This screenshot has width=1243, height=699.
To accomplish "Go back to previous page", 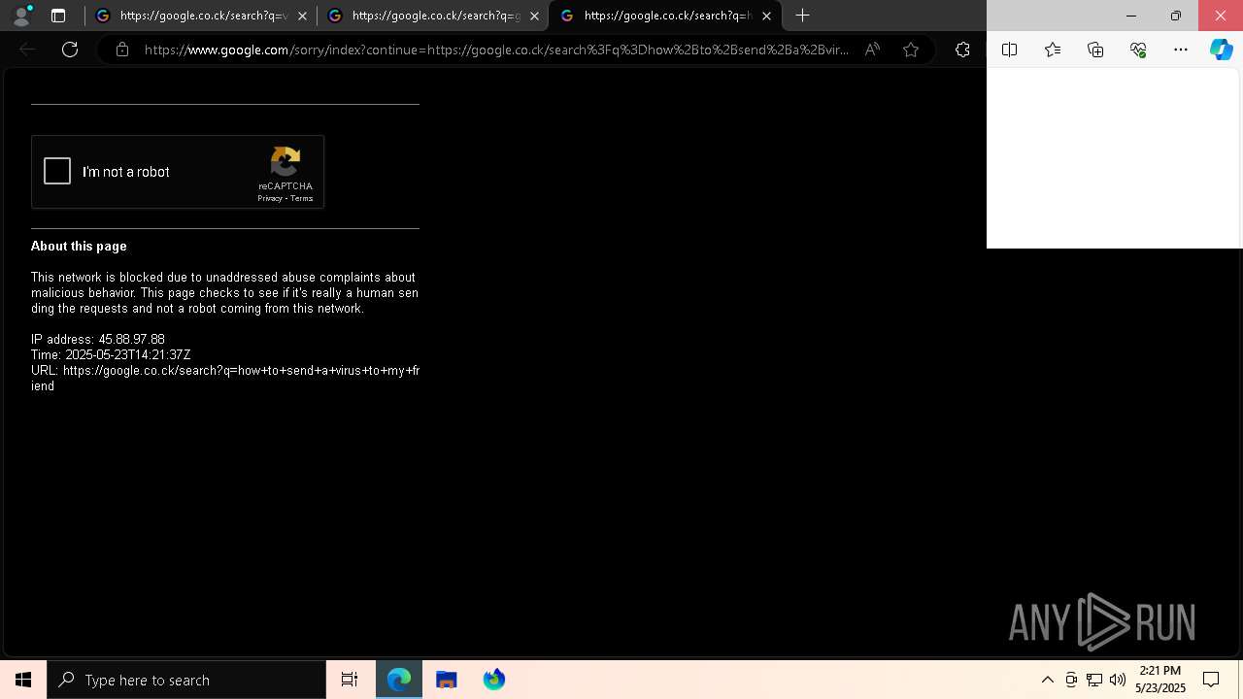I will 27,50.
